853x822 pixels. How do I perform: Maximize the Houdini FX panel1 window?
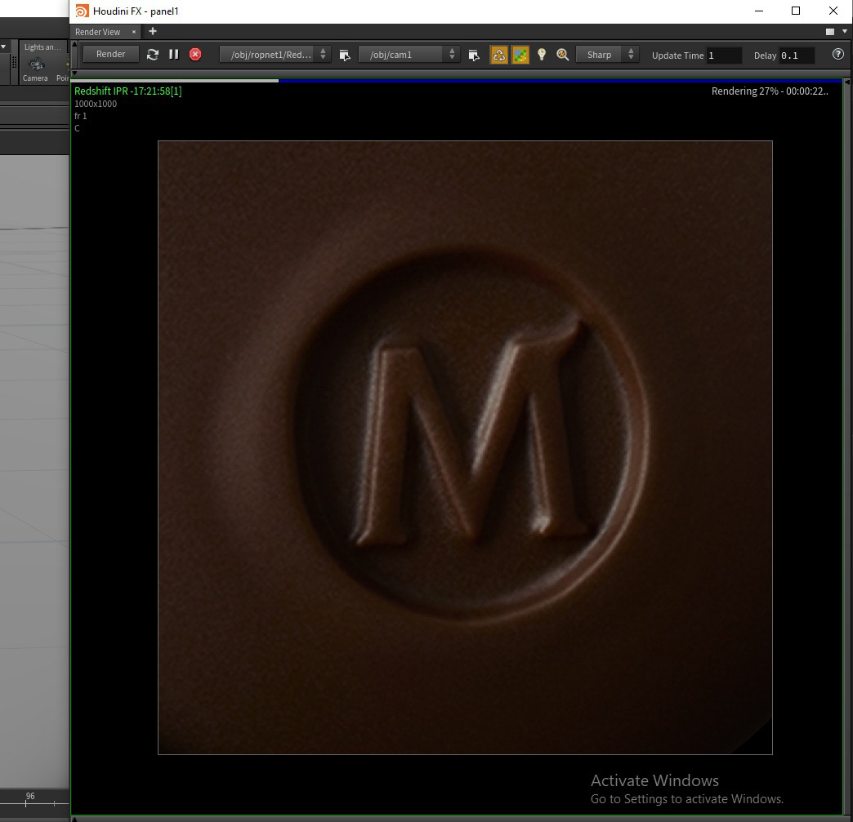796,11
